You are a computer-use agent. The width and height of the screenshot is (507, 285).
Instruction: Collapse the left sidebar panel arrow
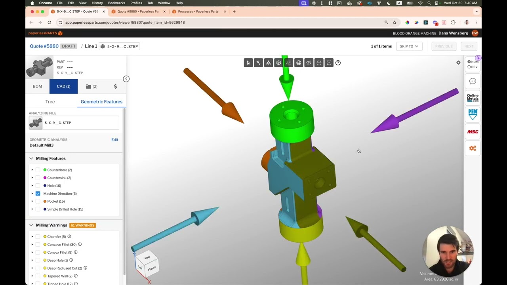126,79
